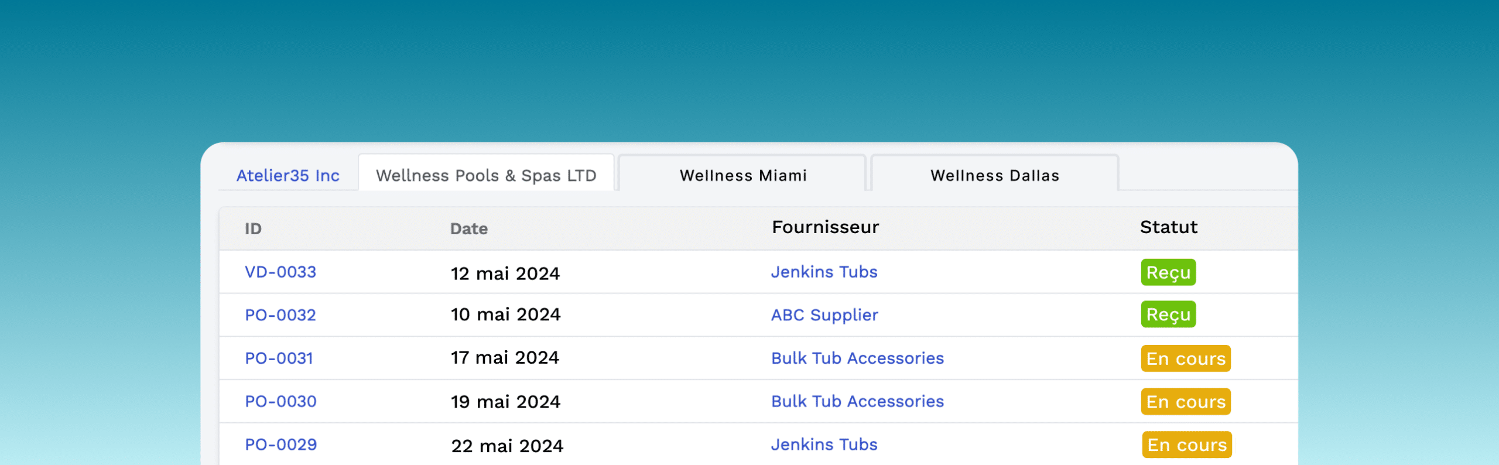1499x465 pixels.
Task: Click En cours badge for PO-0030
Action: 1186,402
